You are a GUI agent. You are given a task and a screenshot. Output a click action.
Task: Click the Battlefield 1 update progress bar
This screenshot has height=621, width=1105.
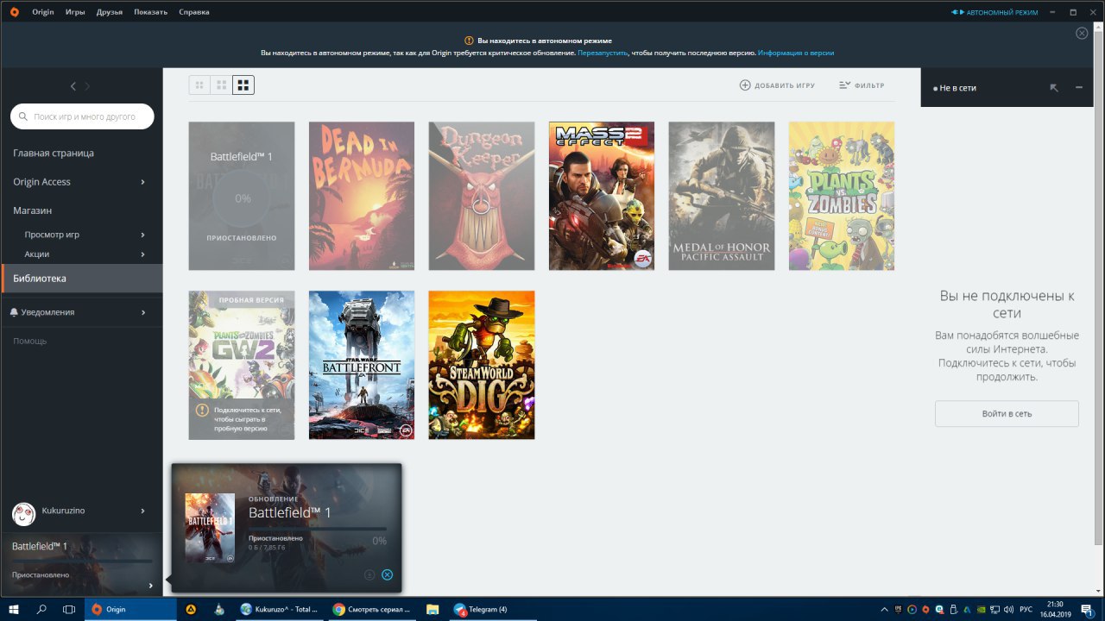(318, 529)
